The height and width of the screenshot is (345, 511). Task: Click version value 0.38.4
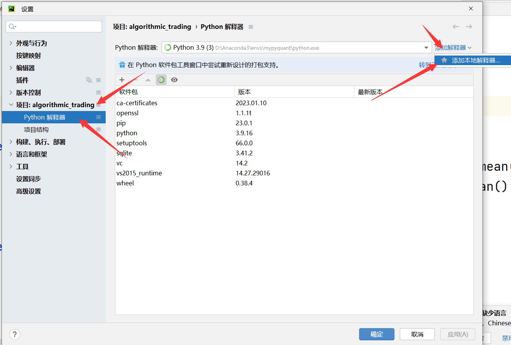(x=244, y=183)
